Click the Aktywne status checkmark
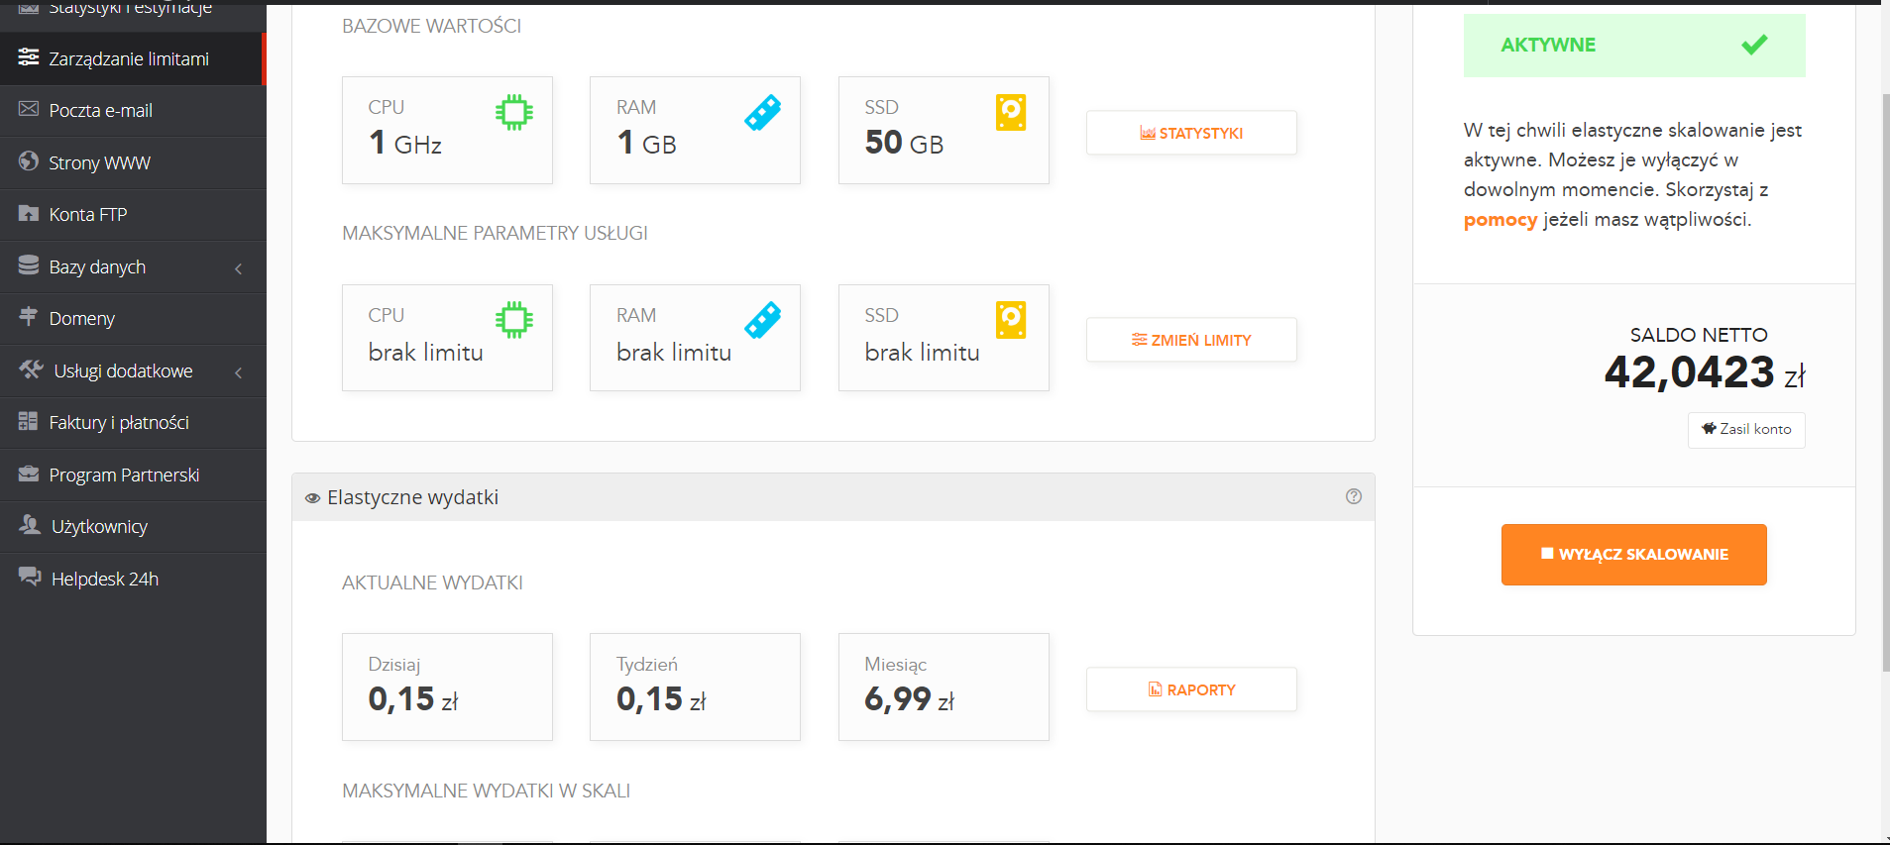Image resolution: width=1890 pixels, height=845 pixels. point(1754,45)
